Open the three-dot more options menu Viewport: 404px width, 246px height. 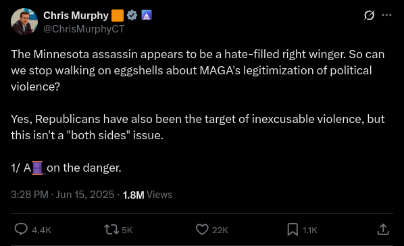386,16
